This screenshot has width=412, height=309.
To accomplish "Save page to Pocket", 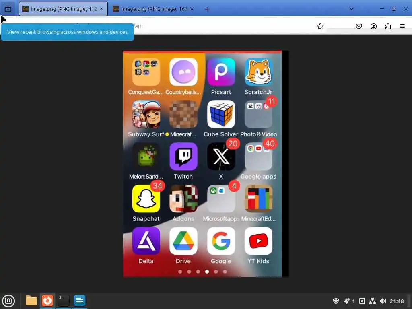I will (x=358, y=26).
